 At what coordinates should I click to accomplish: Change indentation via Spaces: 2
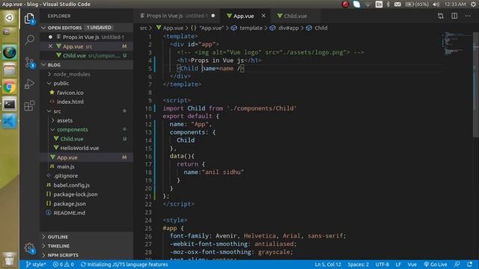(358, 265)
